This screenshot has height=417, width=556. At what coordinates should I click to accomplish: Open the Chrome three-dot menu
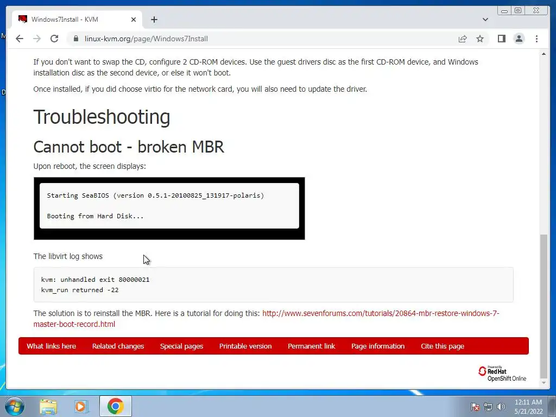click(x=536, y=39)
